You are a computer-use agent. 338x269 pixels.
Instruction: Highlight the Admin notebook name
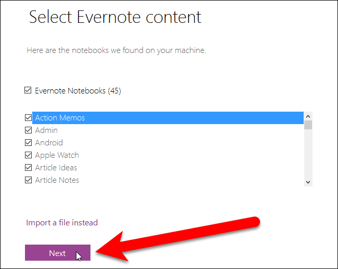click(x=46, y=130)
